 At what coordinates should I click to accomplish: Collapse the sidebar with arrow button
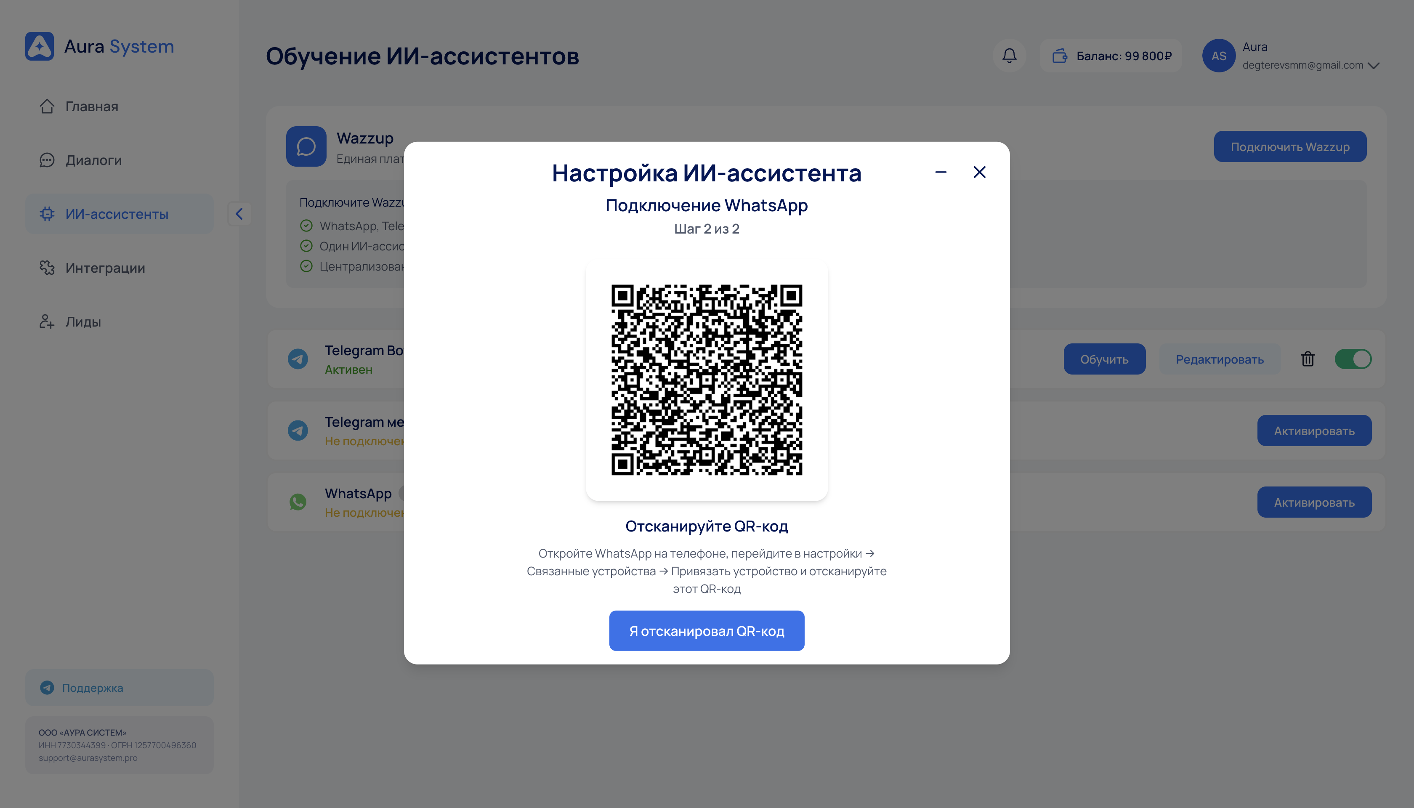point(239,214)
